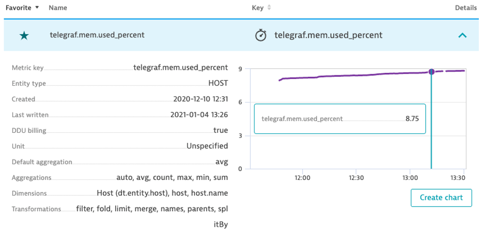Click the 13:00 time axis label
Screen dimensions: 485x241
coord(409,179)
